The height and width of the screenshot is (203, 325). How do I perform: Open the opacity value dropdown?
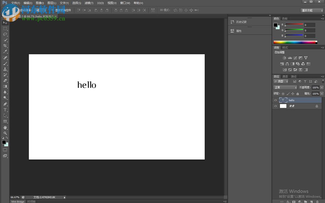pos(322,88)
